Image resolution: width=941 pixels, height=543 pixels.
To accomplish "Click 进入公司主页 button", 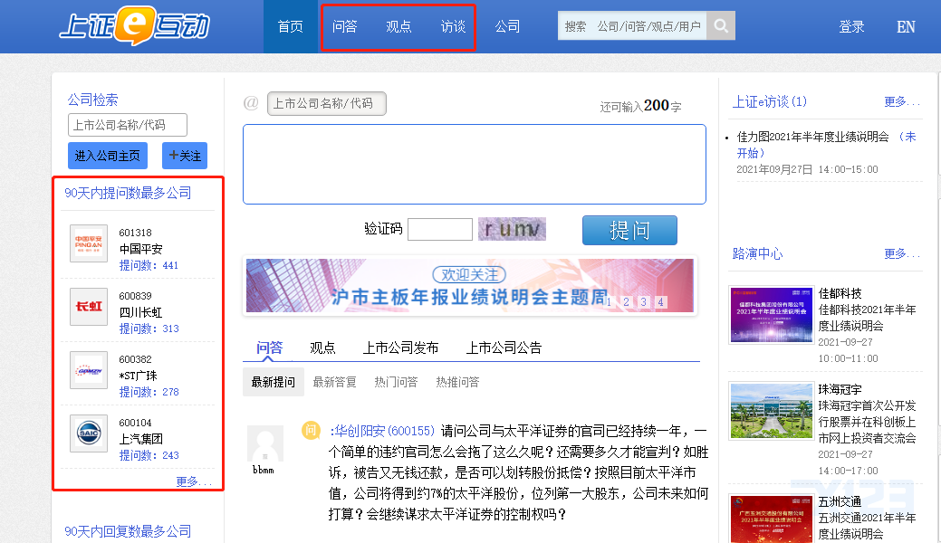I will point(108,156).
